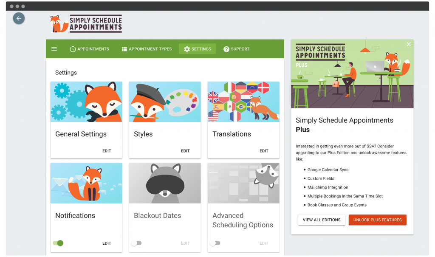Click the Blackout Dates masked raccoon image
Viewport: 435px width, 257px height.
(x=165, y=183)
